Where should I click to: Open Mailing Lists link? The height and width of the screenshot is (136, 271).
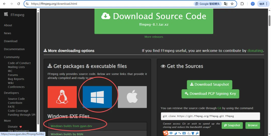pyautogui.click(x=16, y=67)
